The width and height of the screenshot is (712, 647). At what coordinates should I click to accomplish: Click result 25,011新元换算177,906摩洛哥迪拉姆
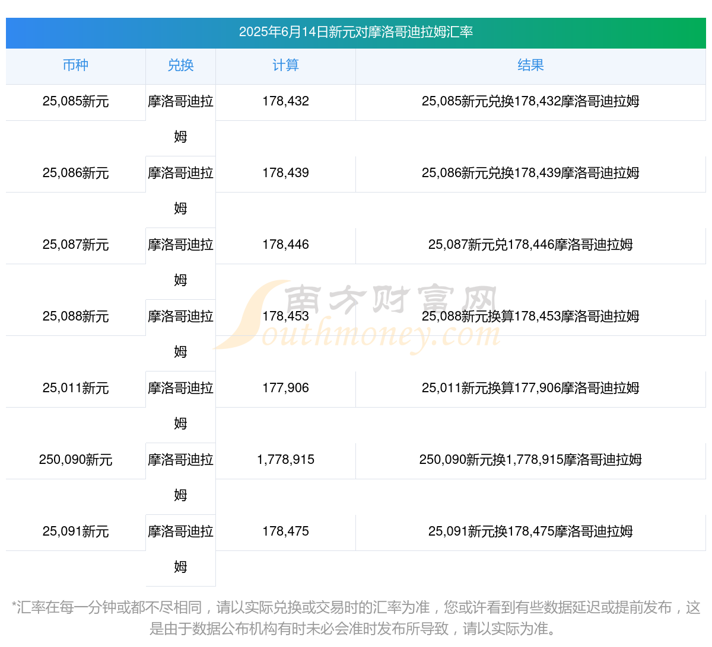(x=530, y=388)
